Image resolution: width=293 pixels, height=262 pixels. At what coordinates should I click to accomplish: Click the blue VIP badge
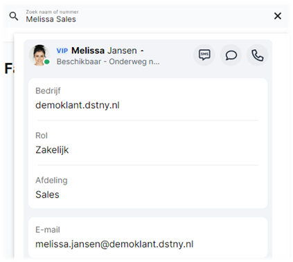pyautogui.click(x=62, y=50)
